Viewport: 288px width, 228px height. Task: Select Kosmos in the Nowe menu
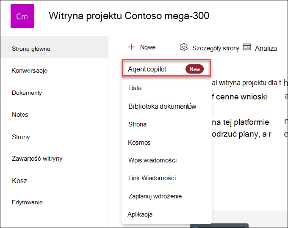point(139,143)
